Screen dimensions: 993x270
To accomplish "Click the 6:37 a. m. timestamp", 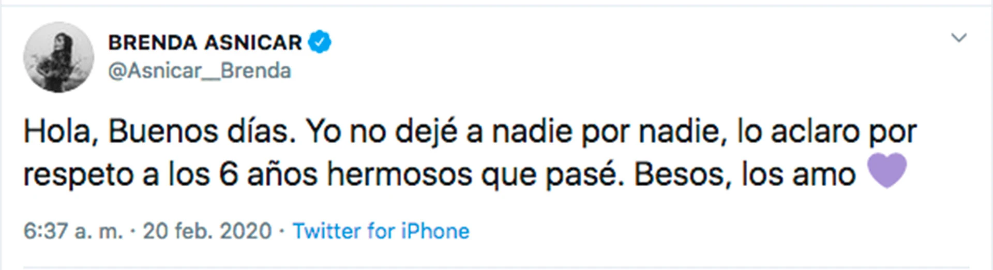I will [73, 231].
